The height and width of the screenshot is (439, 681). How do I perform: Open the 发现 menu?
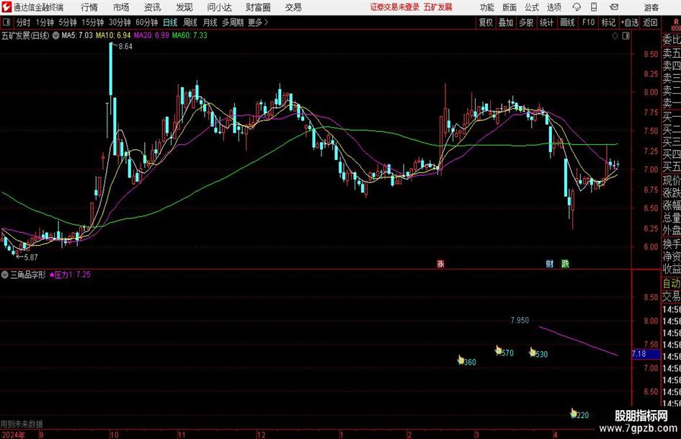[x=184, y=7]
